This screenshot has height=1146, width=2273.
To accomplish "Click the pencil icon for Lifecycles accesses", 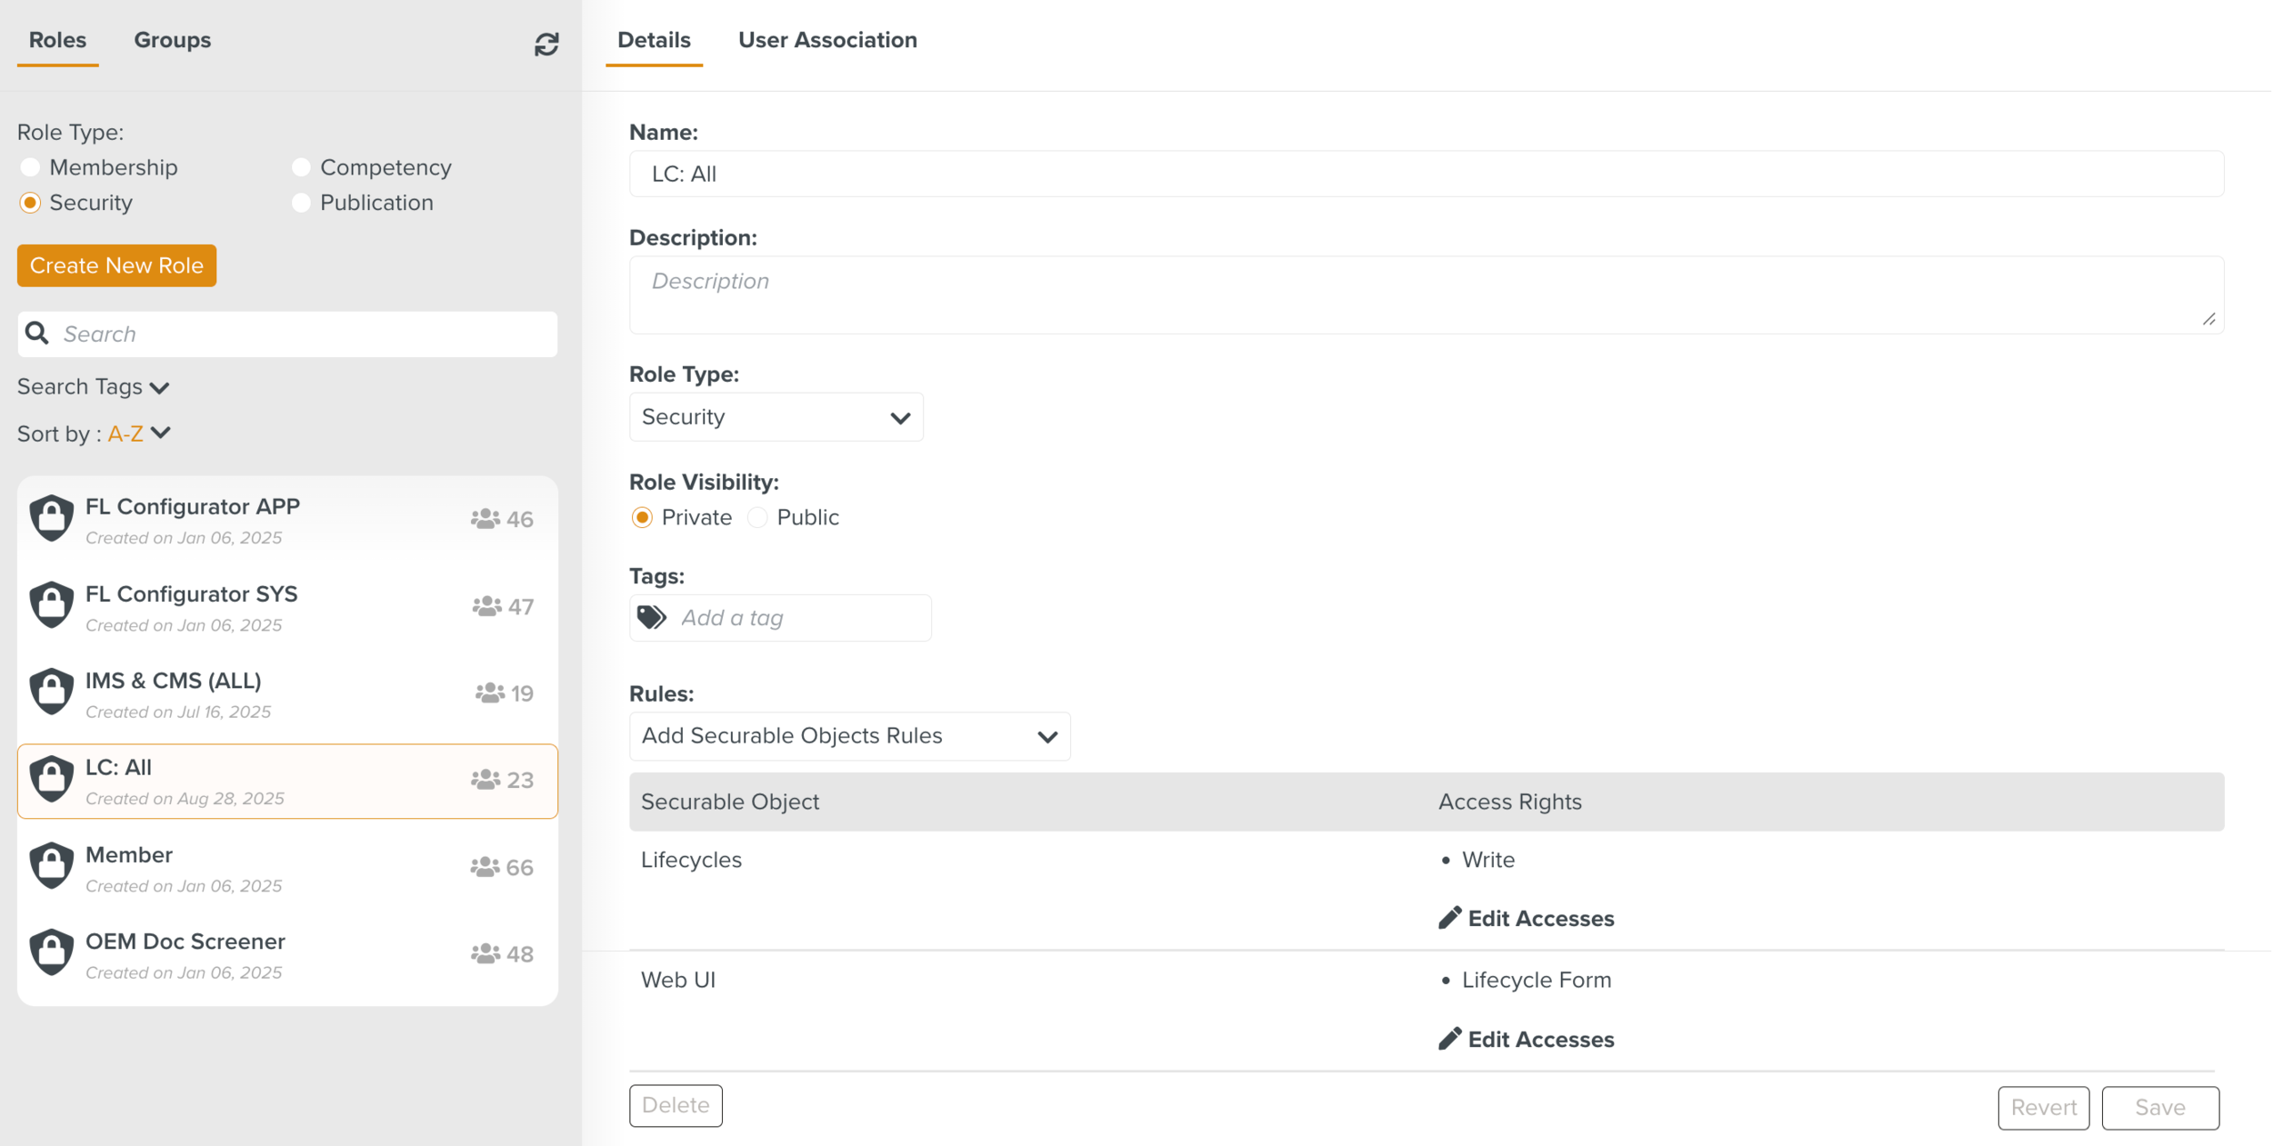I will [1450, 918].
